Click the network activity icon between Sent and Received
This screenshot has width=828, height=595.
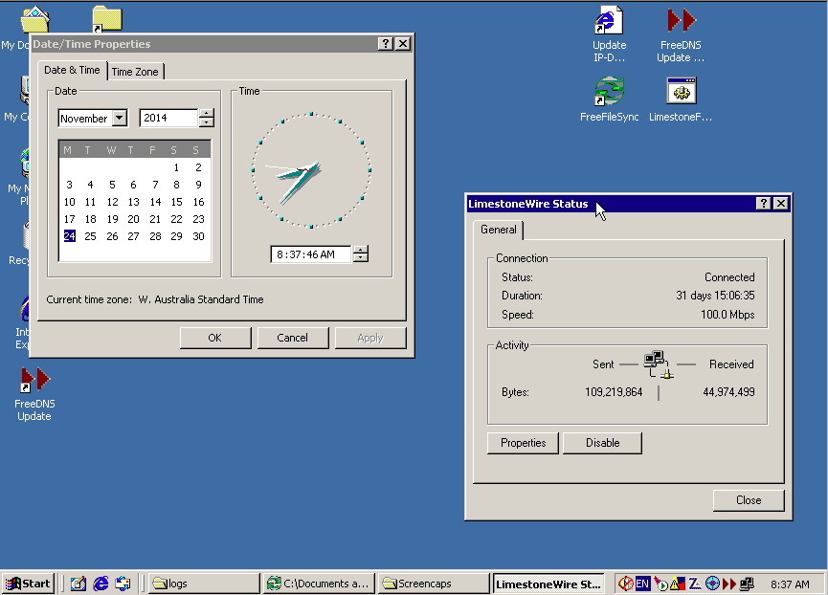point(658,364)
